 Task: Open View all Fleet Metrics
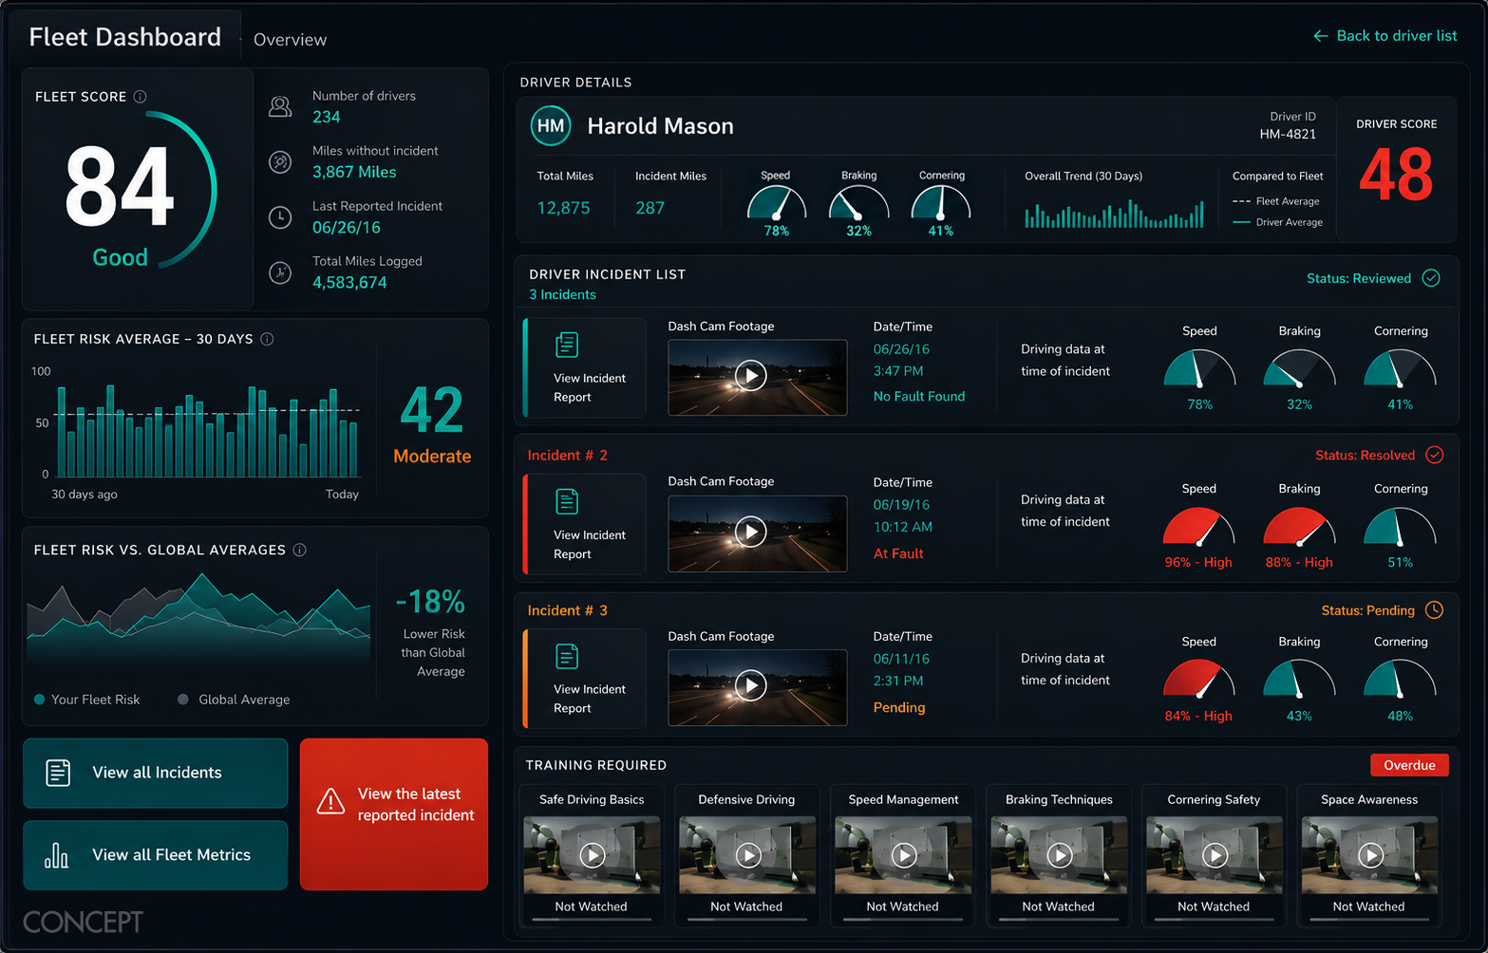(156, 855)
